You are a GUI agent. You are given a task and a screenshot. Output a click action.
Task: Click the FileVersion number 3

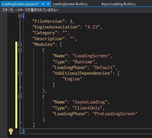tap(71, 21)
